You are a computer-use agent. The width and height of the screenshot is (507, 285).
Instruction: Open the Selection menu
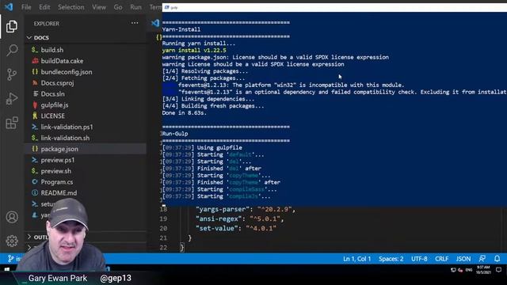click(71, 7)
